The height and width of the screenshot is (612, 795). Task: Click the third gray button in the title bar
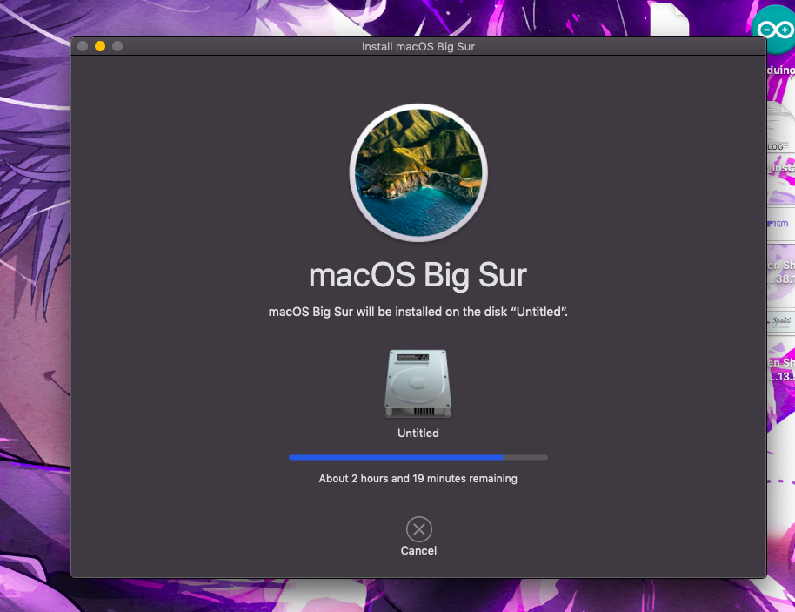coord(117,46)
